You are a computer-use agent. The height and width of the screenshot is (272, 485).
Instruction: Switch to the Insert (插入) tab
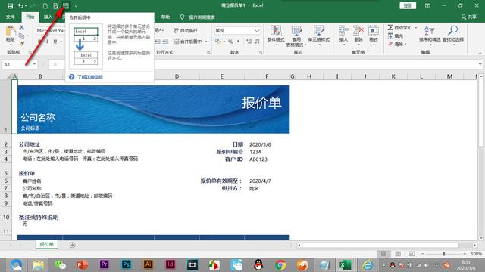48,17
